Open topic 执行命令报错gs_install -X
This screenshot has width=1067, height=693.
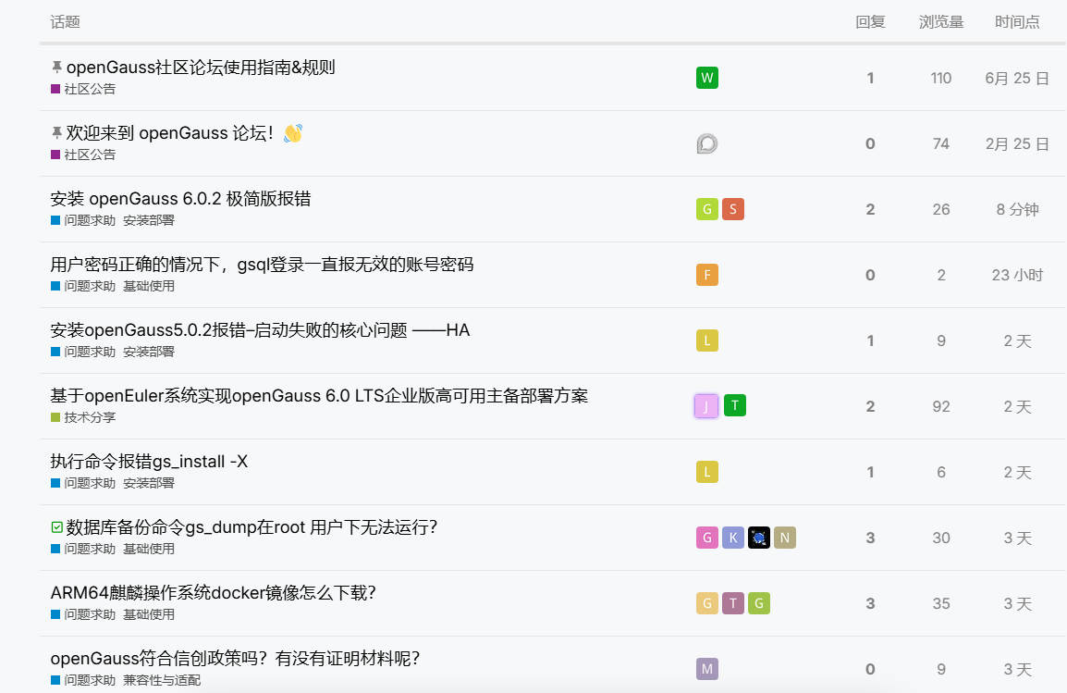click(x=149, y=462)
